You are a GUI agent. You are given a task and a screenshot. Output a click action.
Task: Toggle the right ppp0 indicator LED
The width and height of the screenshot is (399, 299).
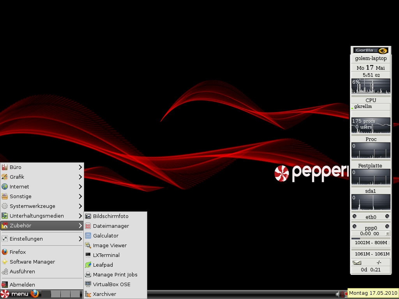click(x=387, y=226)
